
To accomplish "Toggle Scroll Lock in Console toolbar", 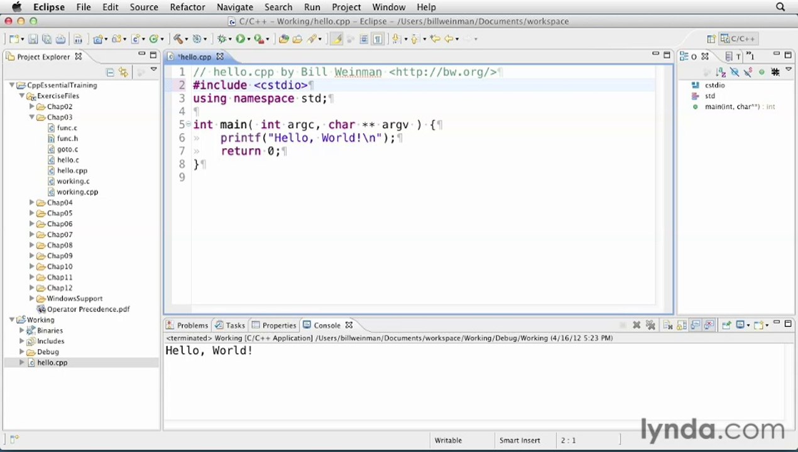I will point(682,325).
